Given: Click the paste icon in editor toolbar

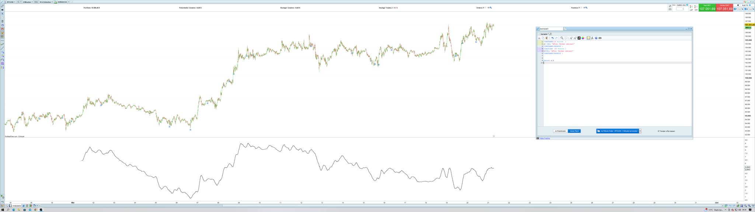Looking at the screenshot, I should [547, 38].
